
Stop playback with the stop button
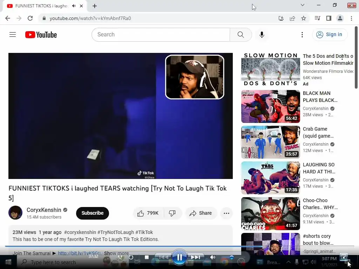(x=147, y=257)
